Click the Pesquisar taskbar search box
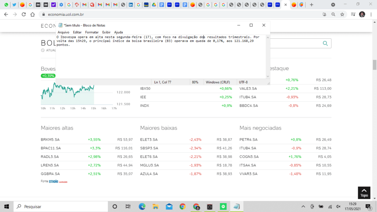Screen dimensions: 377x212 61,206
